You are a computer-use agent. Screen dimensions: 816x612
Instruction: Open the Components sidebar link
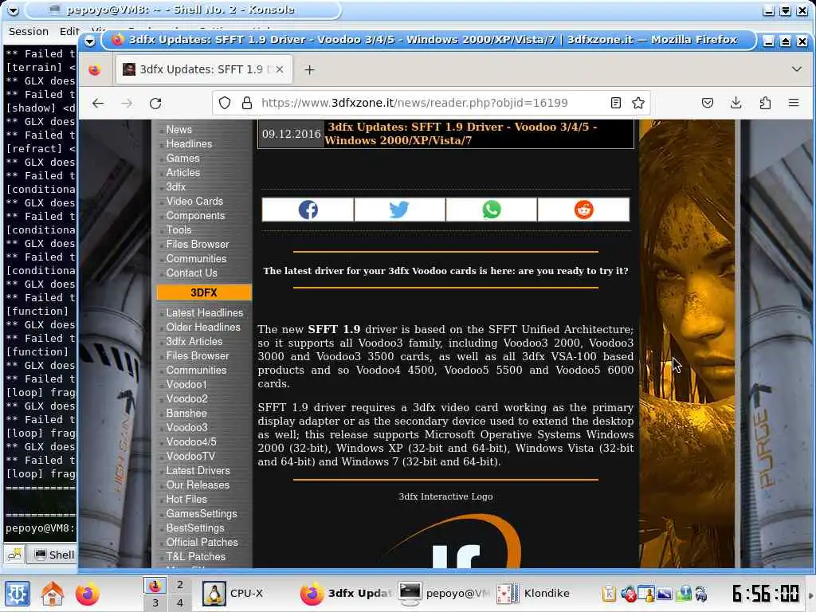pyautogui.click(x=195, y=215)
